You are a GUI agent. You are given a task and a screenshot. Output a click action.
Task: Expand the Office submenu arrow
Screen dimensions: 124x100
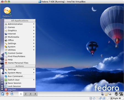pos(34,40)
